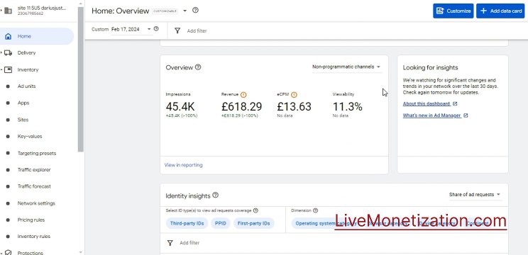Click the Protections shield icon
The height and width of the screenshot is (255, 528).
(9, 253)
